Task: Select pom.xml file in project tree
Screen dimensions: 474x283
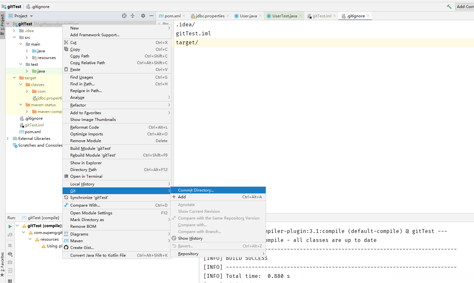Action: pyautogui.click(x=32, y=132)
